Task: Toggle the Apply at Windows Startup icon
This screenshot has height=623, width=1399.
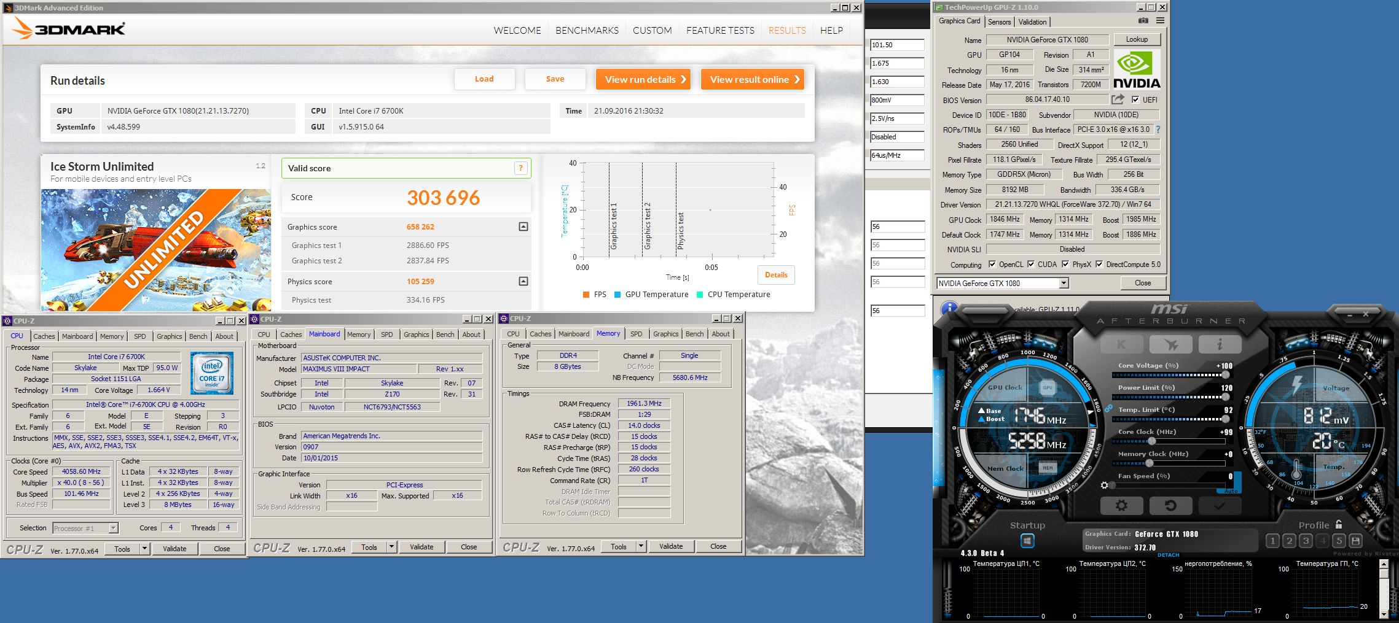Action: coord(1027,541)
